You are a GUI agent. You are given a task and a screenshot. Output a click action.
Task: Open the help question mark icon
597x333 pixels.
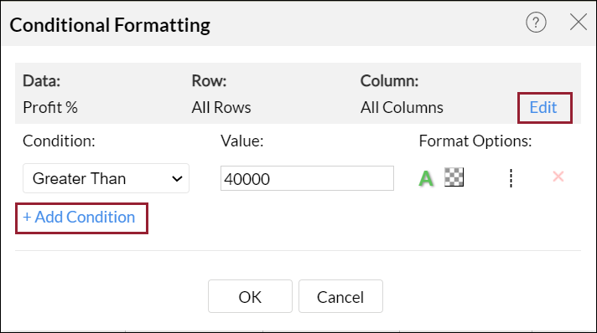536,23
